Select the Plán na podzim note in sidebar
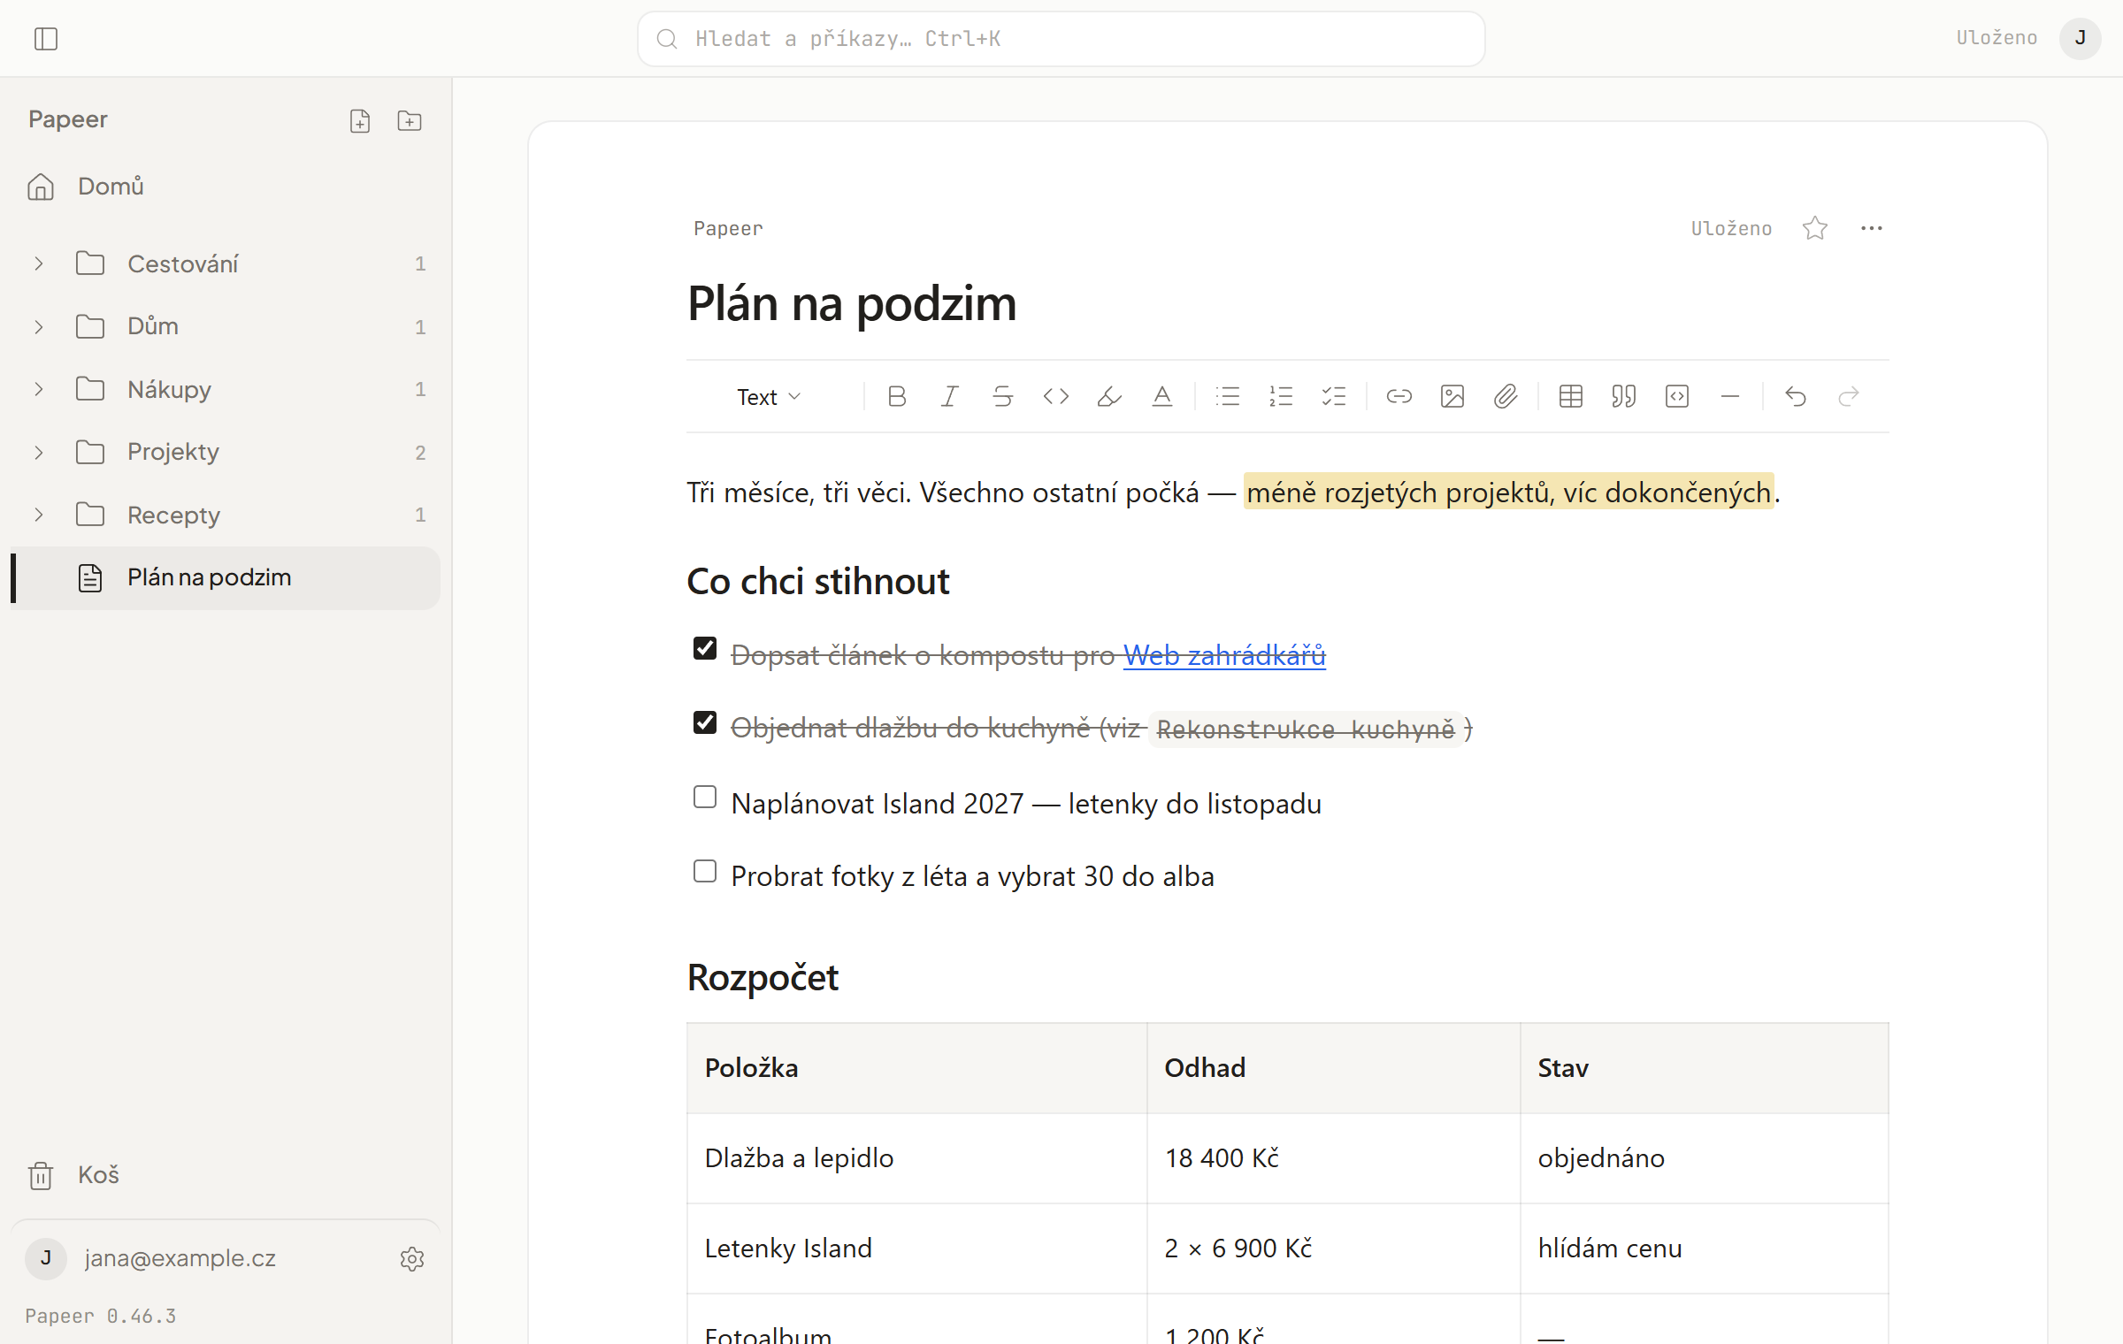This screenshot has height=1344, width=2123. (226, 578)
